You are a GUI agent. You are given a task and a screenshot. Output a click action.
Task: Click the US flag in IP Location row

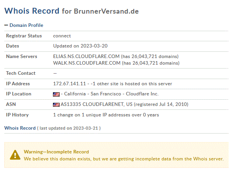56,94
